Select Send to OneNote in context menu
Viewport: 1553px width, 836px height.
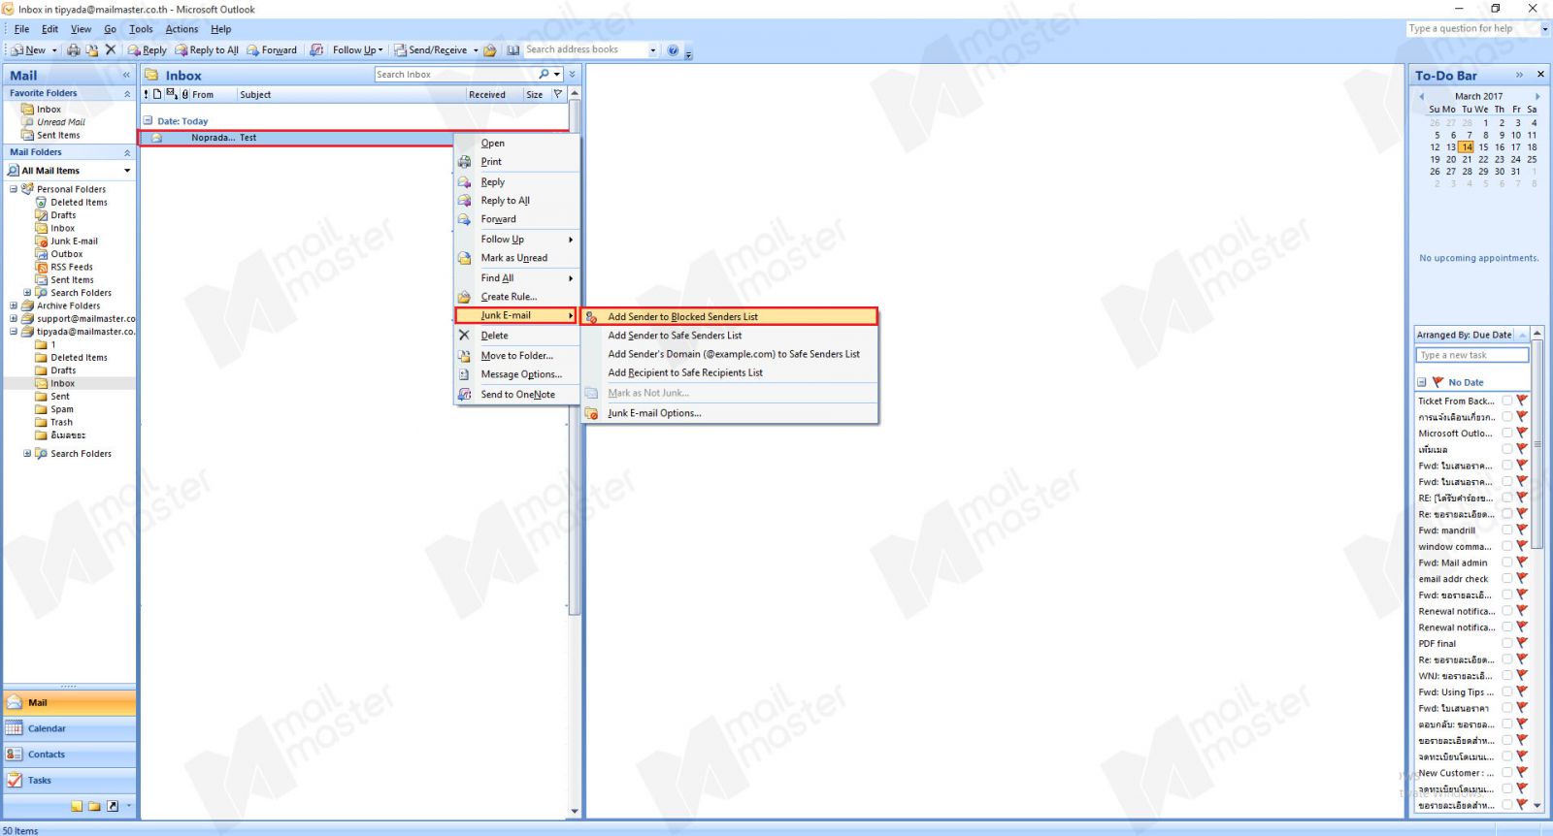point(515,395)
